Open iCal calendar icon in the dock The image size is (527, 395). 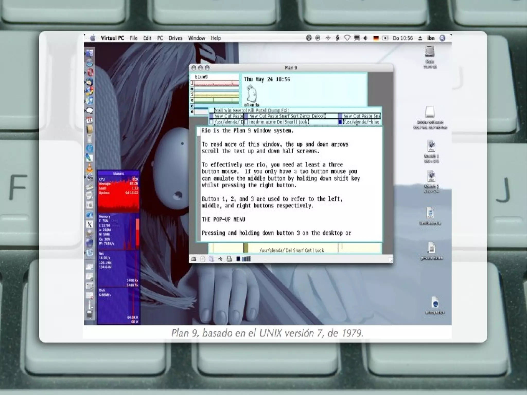89,120
